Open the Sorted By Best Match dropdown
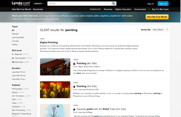The width and height of the screenshot is (181, 117). [160, 30]
